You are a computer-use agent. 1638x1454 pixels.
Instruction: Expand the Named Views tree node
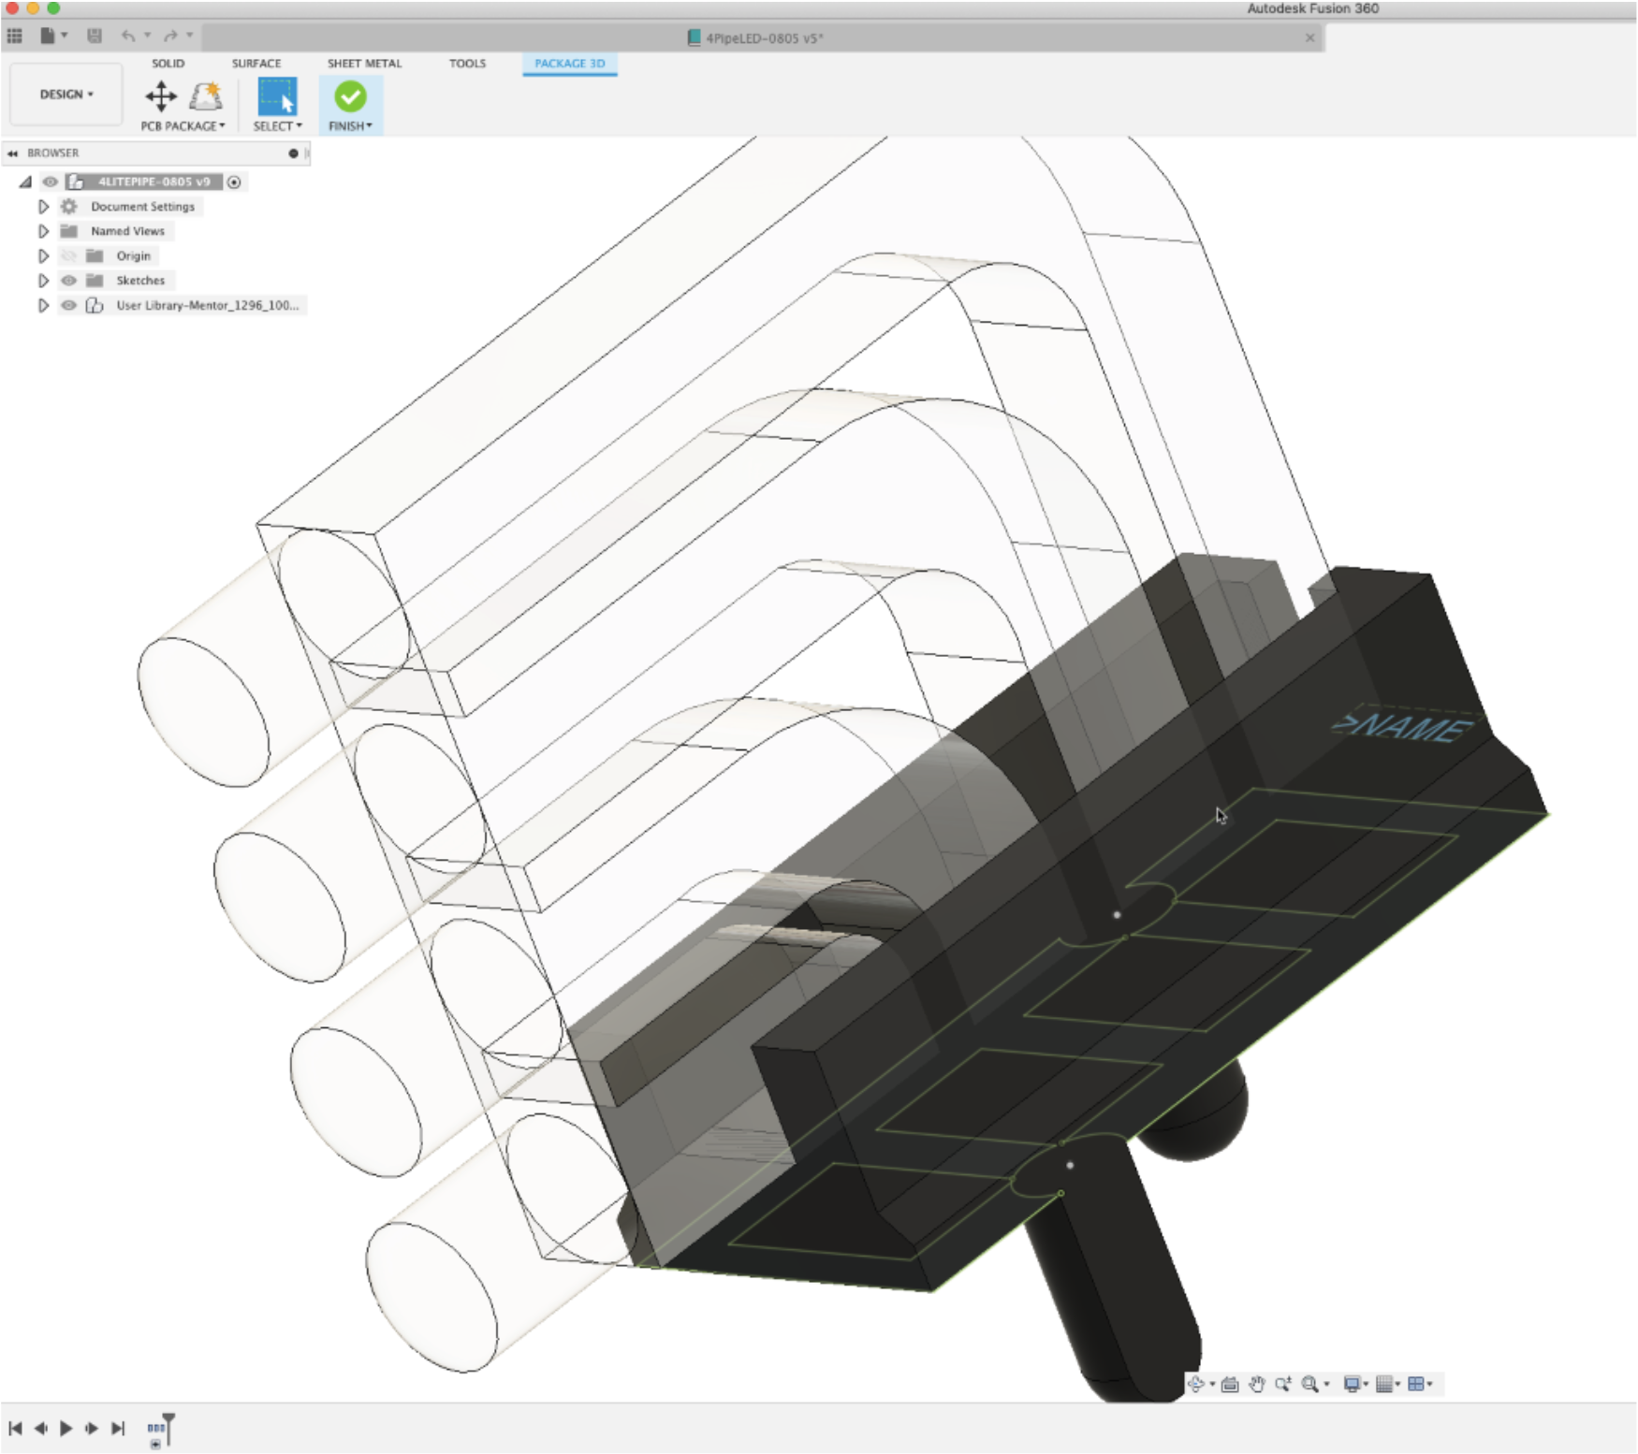[43, 231]
